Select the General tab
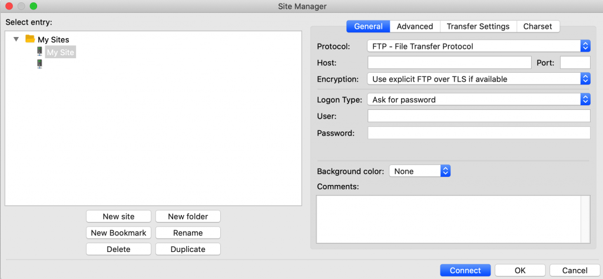 click(x=368, y=26)
